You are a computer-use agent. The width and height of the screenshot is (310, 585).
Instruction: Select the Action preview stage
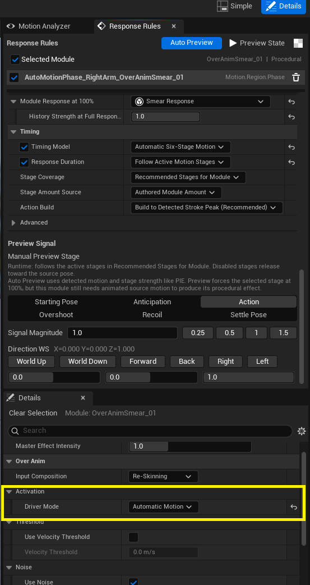click(x=248, y=302)
